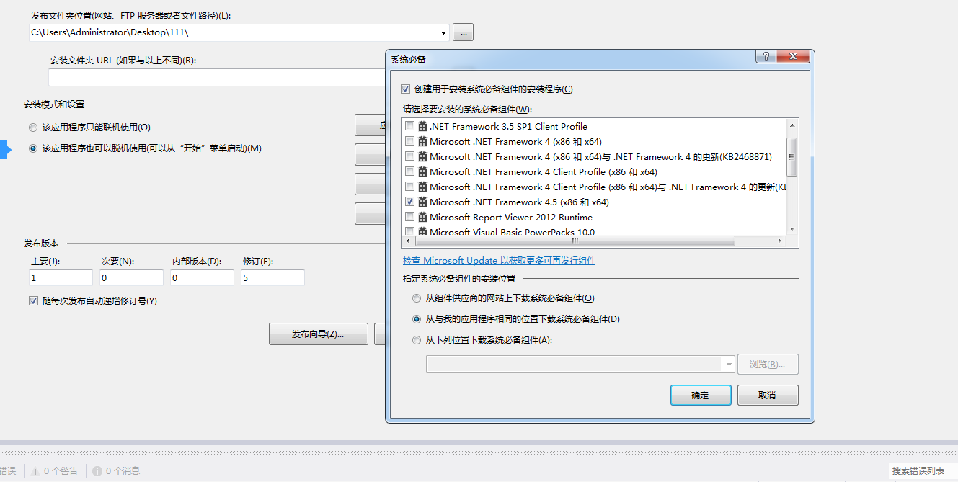Open help with the ? button in 系统必备 dialog
Image resolution: width=958 pixels, height=482 pixels.
766,57
